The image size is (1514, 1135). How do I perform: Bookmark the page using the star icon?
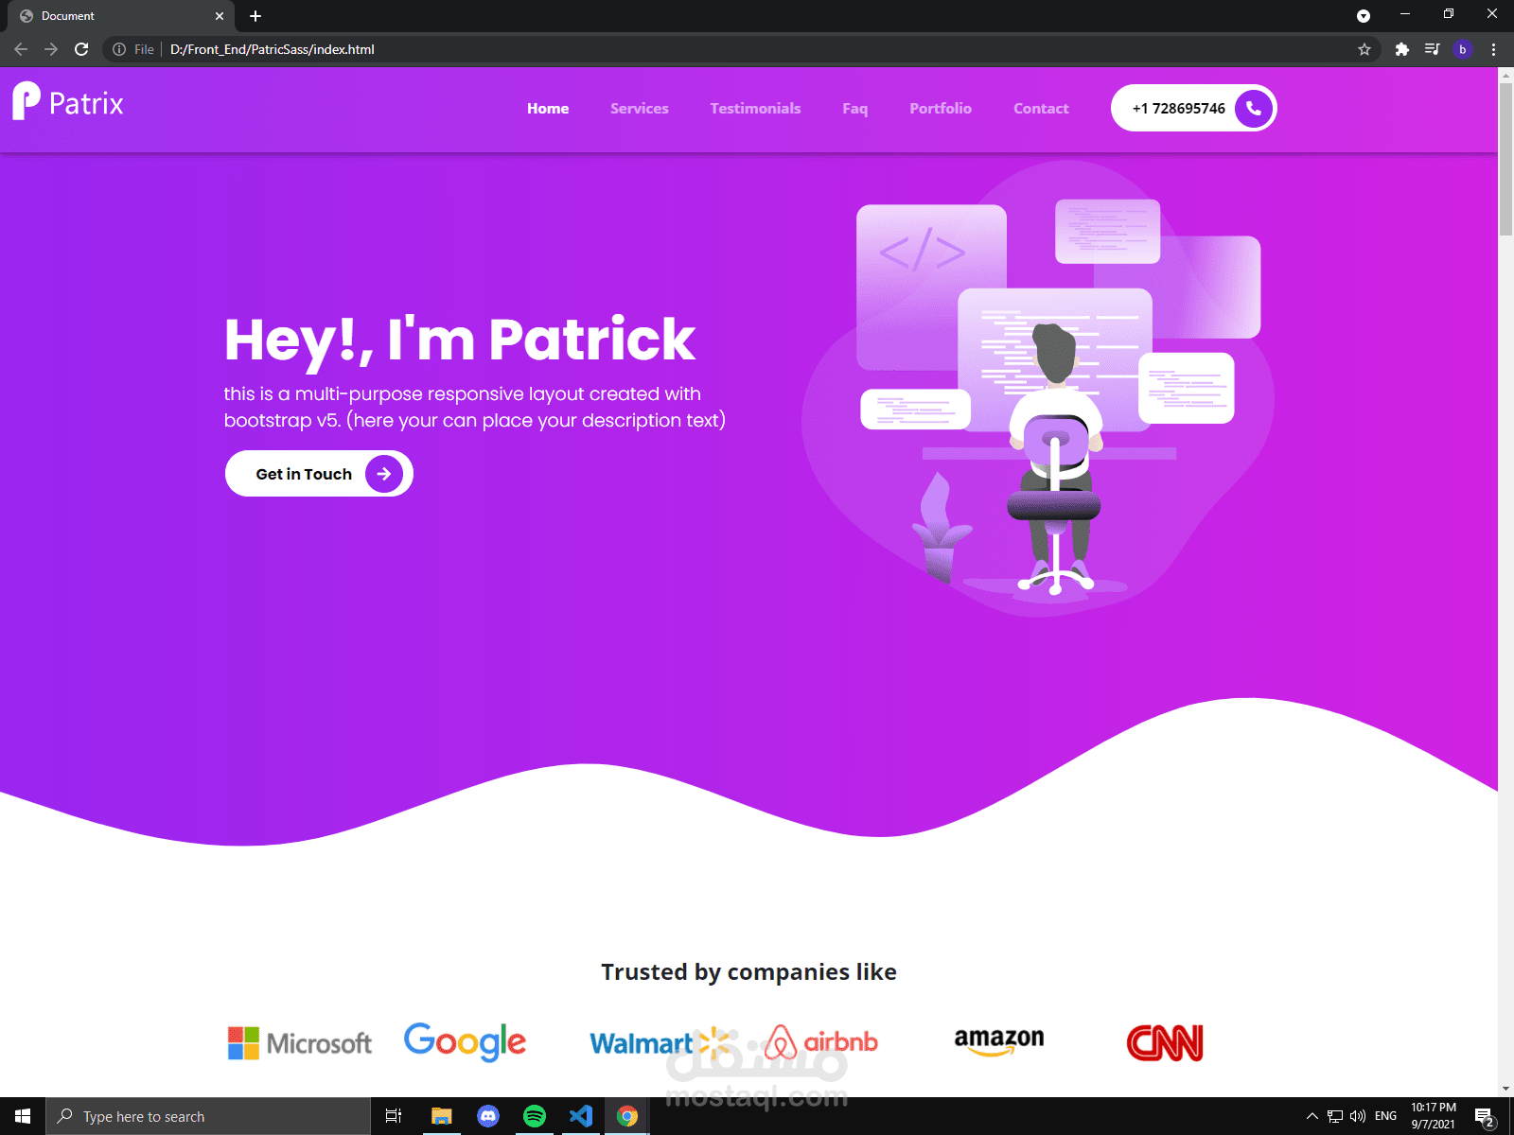pos(1363,49)
